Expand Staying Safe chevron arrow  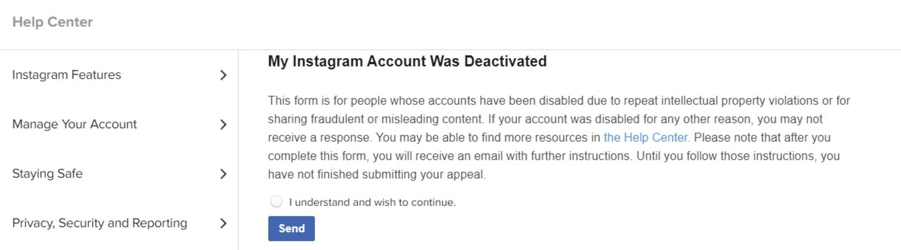click(x=223, y=174)
